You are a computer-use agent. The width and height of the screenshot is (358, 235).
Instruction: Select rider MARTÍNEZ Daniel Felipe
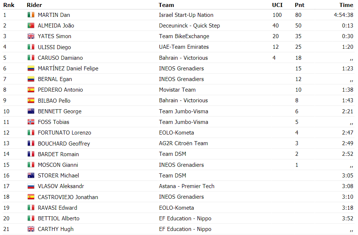[68, 69]
